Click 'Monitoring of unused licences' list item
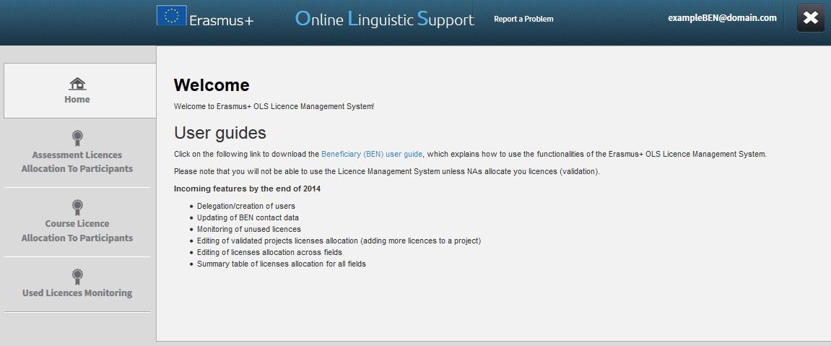 point(249,230)
